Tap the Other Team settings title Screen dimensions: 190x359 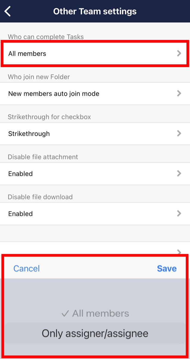point(95,11)
